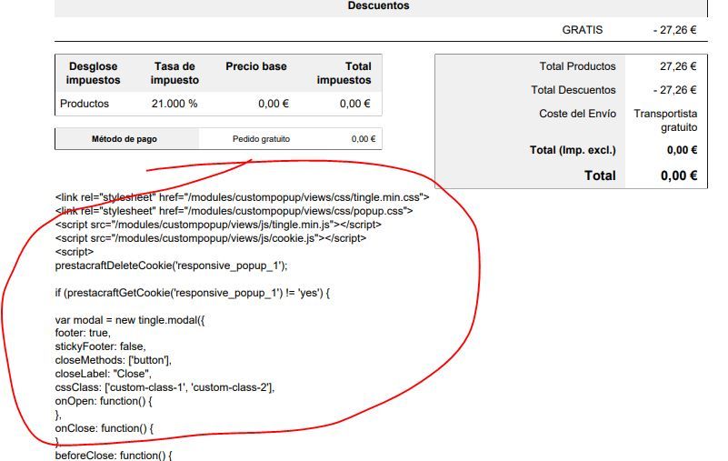Click the Total impuestos column header
Viewport: 728px width, 461px height.
(x=344, y=73)
